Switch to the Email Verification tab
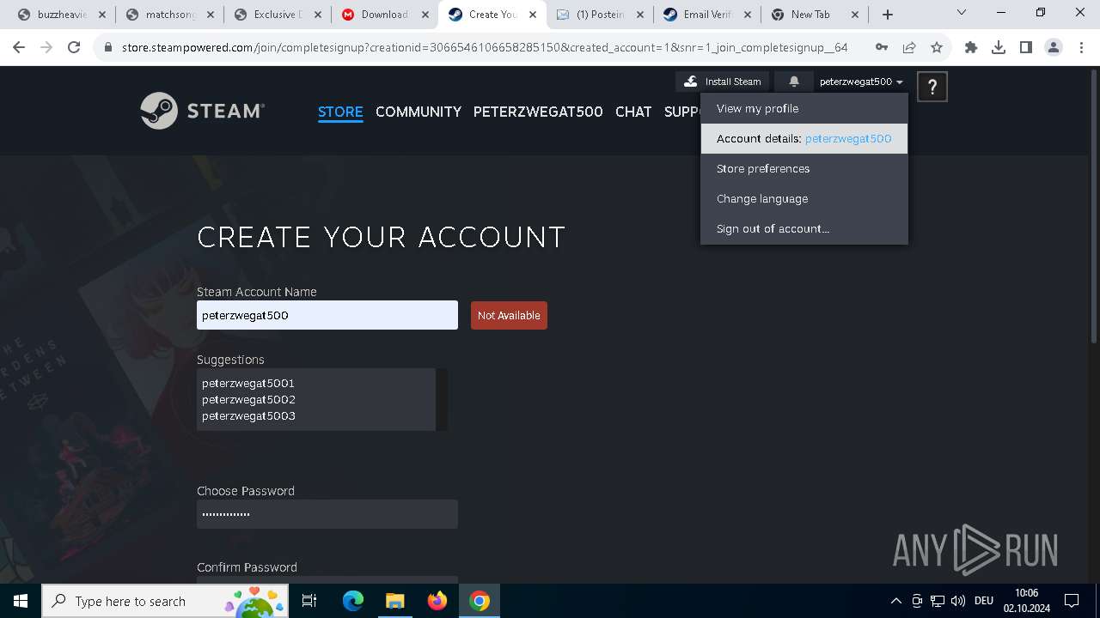This screenshot has height=618, width=1100. click(x=706, y=15)
